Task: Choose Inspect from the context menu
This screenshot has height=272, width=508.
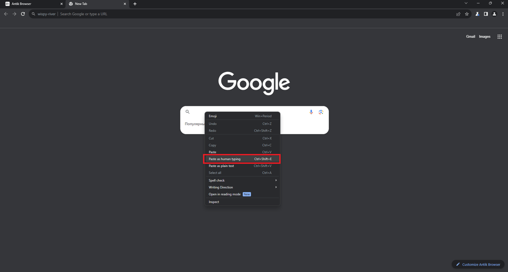Action: pos(242,202)
